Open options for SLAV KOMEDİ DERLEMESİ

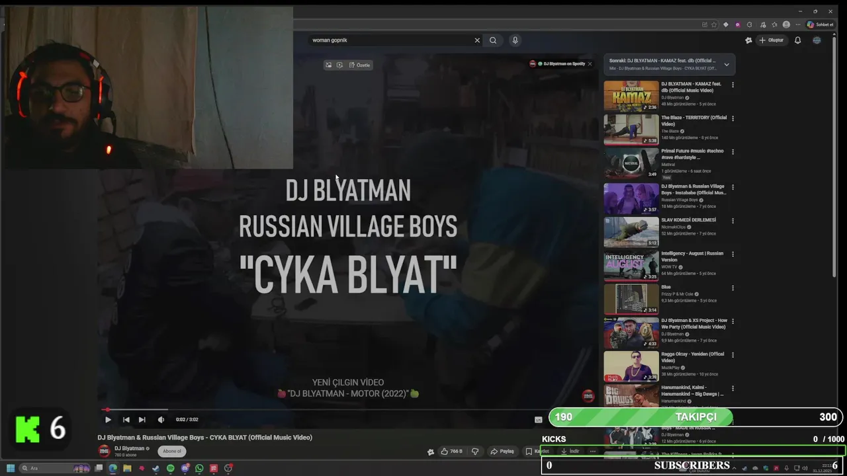tap(733, 221)
